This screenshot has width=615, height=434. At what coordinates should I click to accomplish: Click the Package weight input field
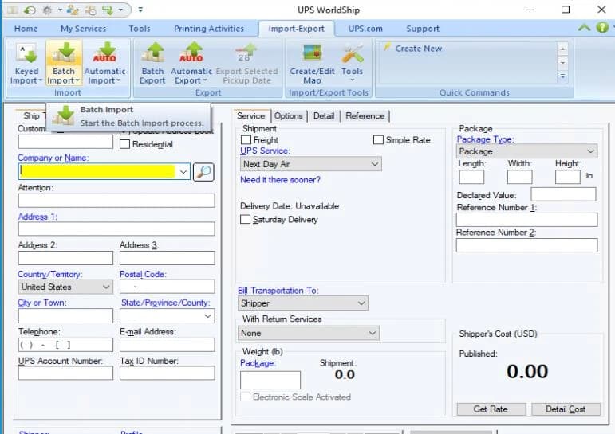tap(270, 380)
